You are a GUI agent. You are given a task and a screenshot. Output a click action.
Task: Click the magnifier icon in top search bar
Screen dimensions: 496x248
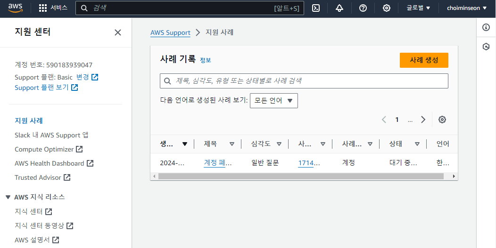click(84, 8)
